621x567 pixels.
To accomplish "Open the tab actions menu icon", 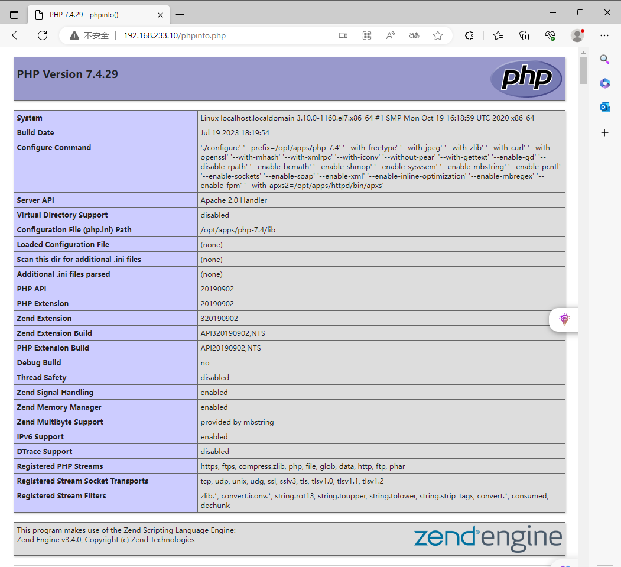I will point(14,15).
